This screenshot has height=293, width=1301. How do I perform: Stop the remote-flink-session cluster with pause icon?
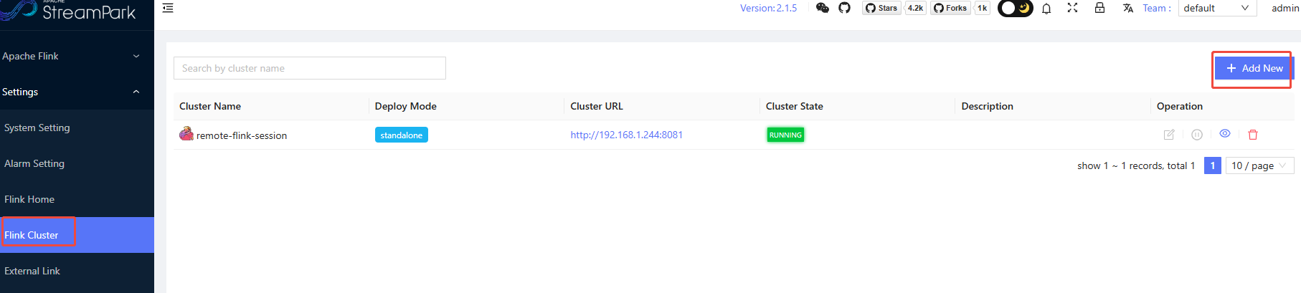pyautogui.click(x=1197, y=135)
